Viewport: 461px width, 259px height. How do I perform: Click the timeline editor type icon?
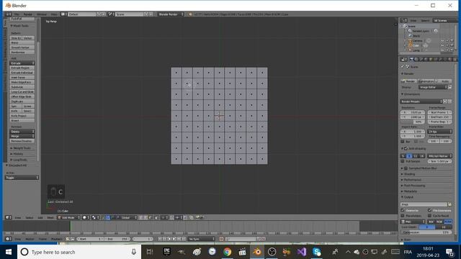pos(8,239)
